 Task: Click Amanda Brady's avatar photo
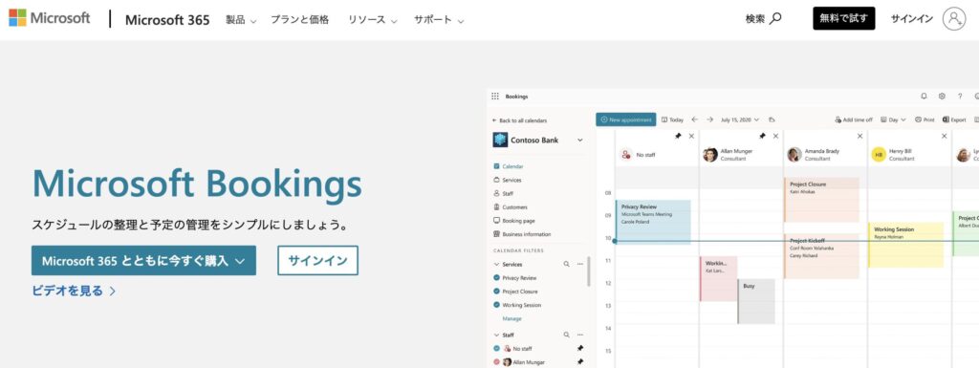click(794, 154)
